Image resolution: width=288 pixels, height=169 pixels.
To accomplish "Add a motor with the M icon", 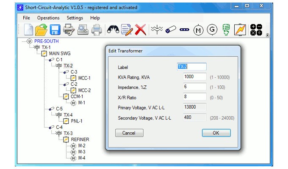I will pyautogui.click(x=198, y=30).
